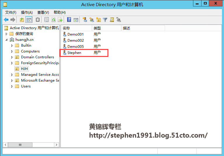Sort by the 描述 column header
This screenshot has width=224, height=156.
coord(143,28)
